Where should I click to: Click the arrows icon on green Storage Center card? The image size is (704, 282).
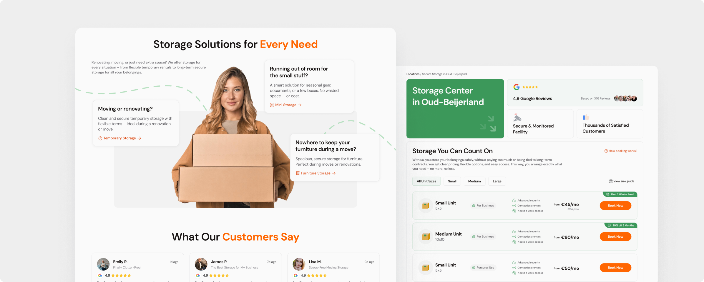click(x=488, y=124)
